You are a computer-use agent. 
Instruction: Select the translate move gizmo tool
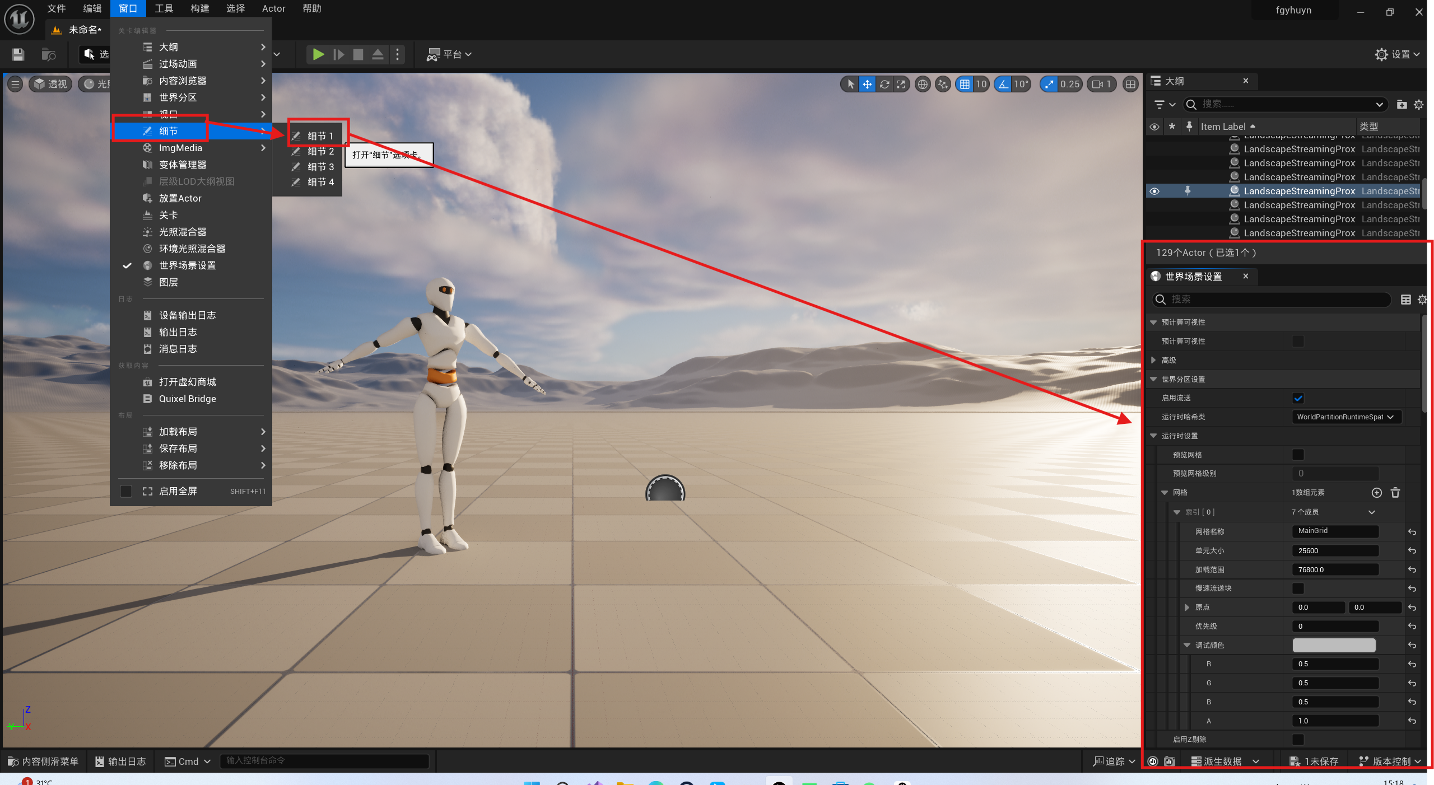[867, 84]
